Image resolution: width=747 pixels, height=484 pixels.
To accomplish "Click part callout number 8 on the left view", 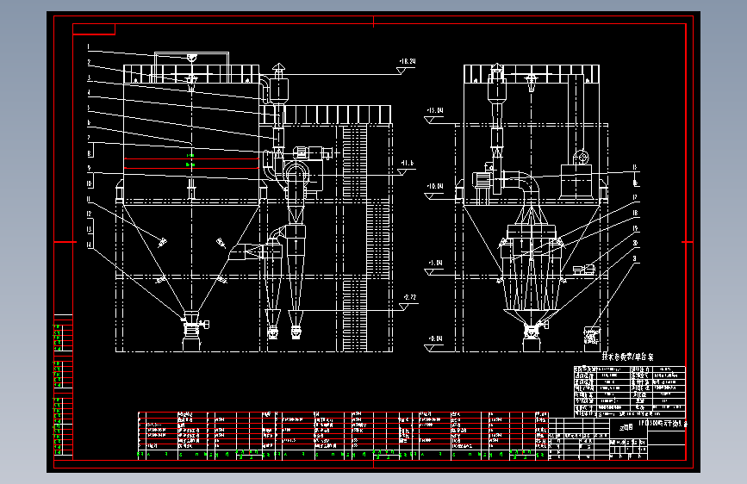I will click(x=89, y=153).
